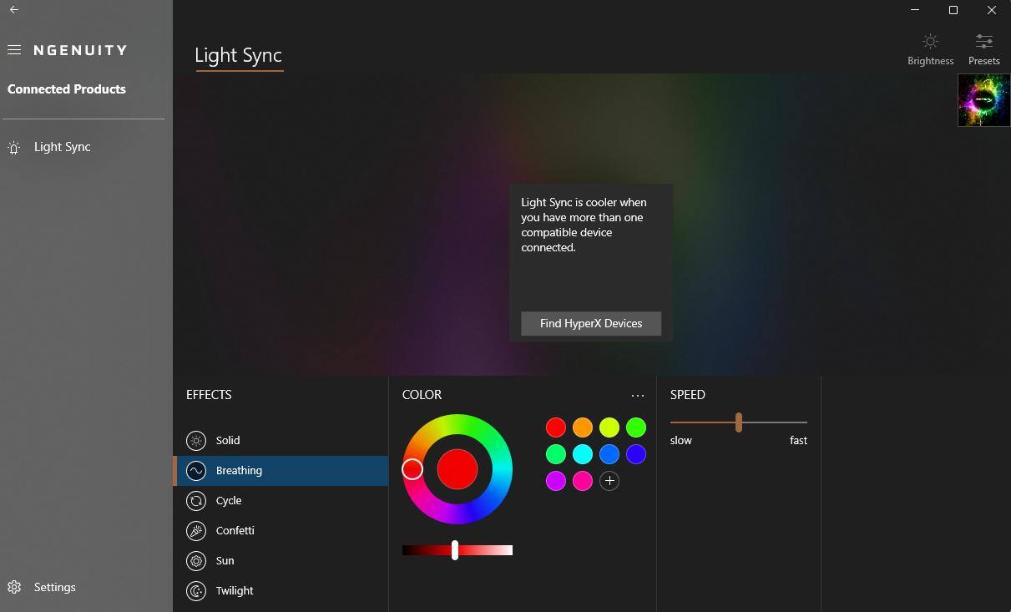The image size is (1011, 612).
Task: Choose the cyan color swatch
Action: pos(583,454)
